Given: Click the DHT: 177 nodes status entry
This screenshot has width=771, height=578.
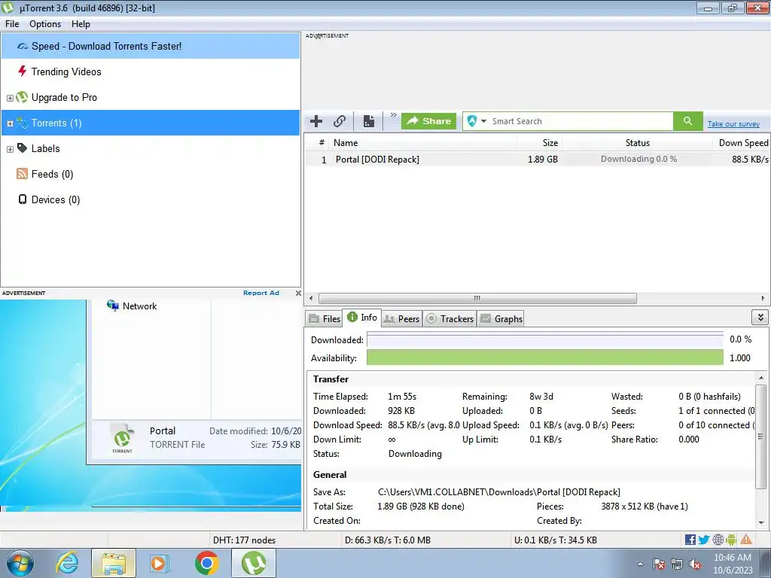Looking at the screenshot, I should (245, 540).
